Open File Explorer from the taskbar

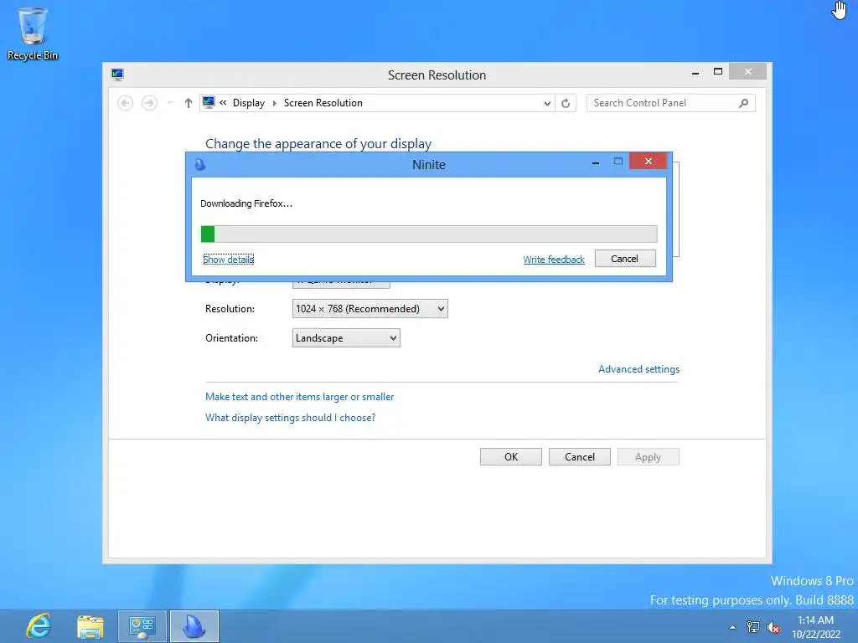click(x=90, y=626)
